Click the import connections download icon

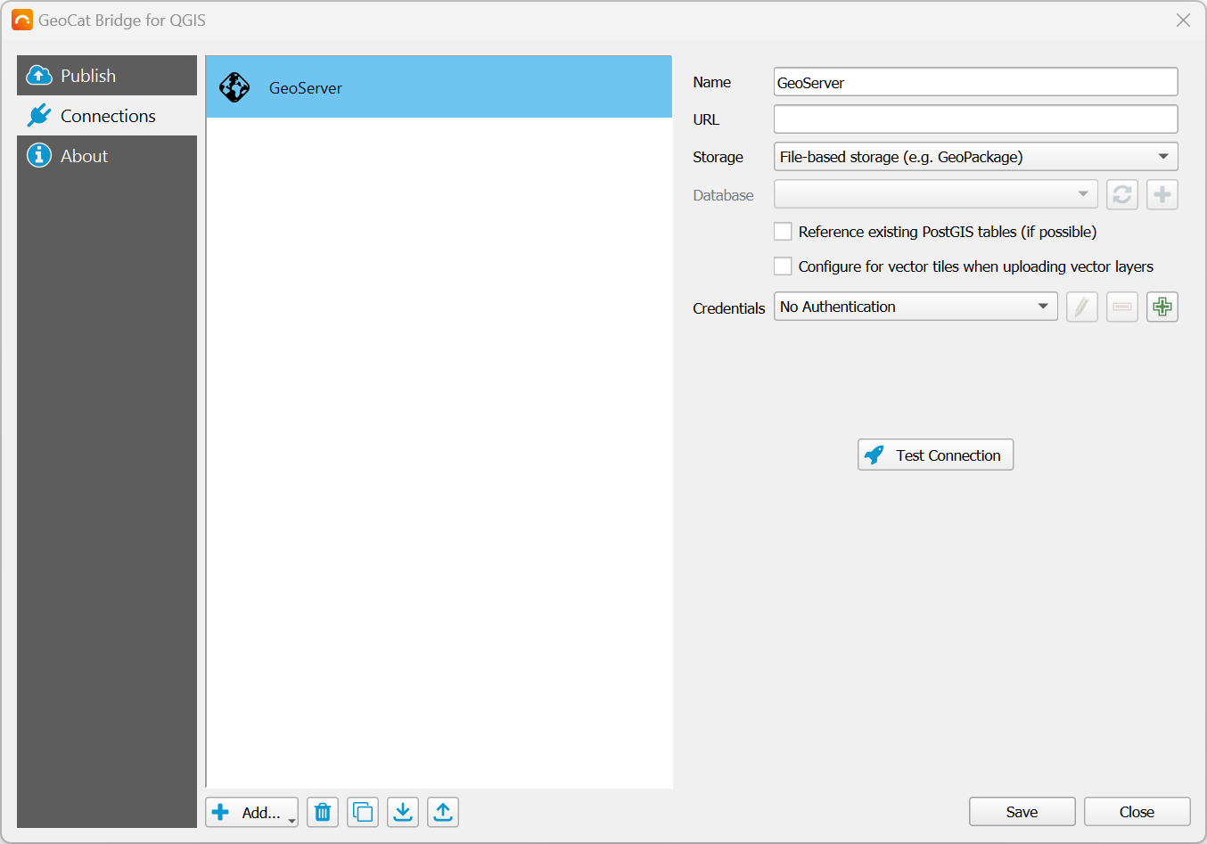403,812
